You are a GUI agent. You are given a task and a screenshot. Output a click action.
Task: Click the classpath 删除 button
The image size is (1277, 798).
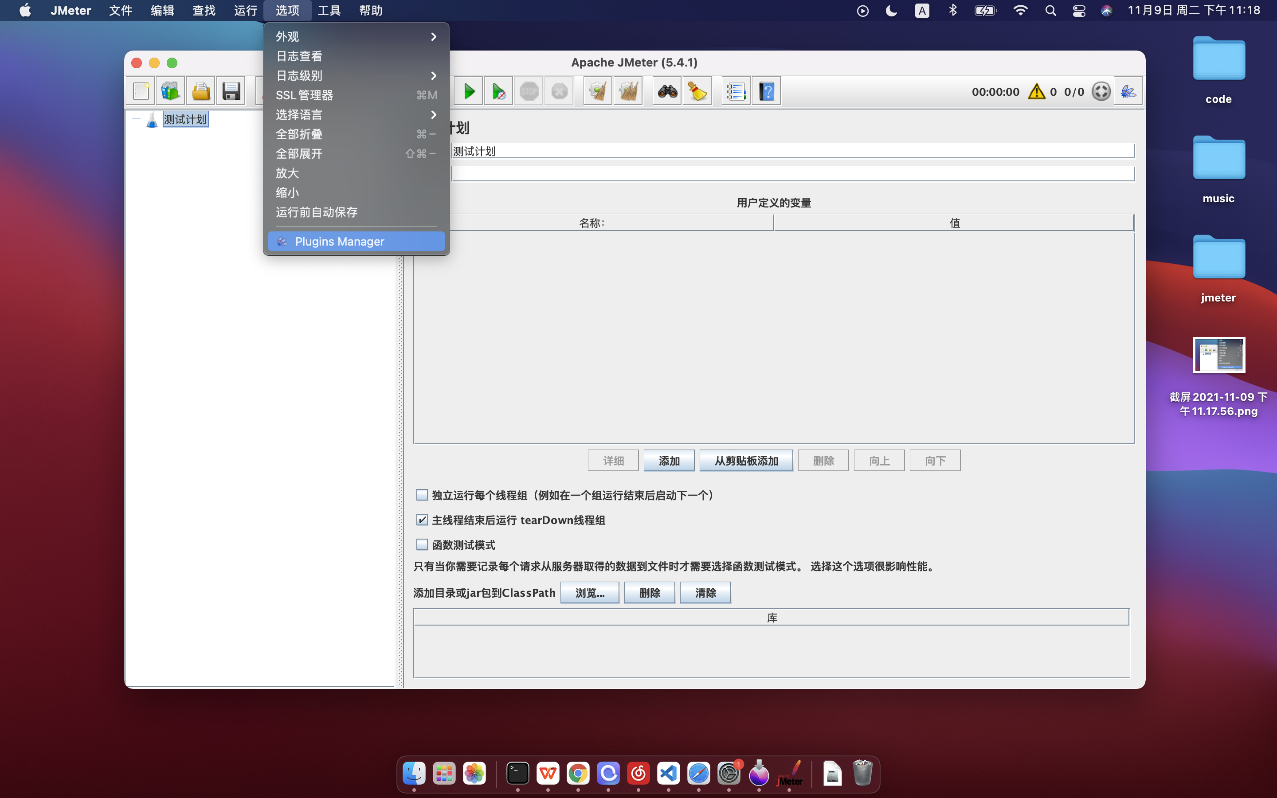(650, 593)
